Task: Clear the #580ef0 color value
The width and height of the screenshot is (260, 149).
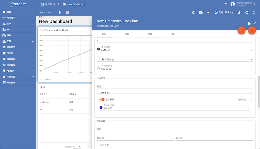Action: point(249,109)
